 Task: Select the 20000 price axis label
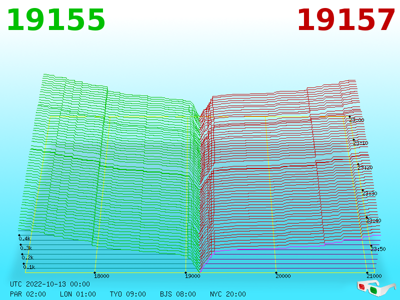283,276
